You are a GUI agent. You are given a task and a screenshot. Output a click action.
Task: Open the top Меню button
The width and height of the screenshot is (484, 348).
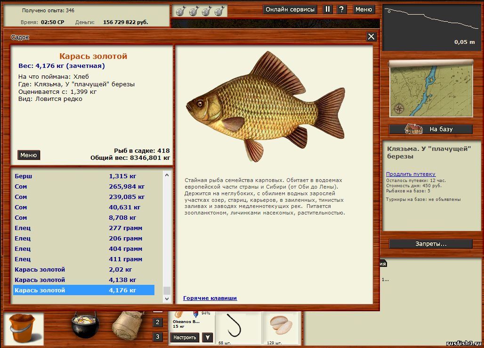363,9
